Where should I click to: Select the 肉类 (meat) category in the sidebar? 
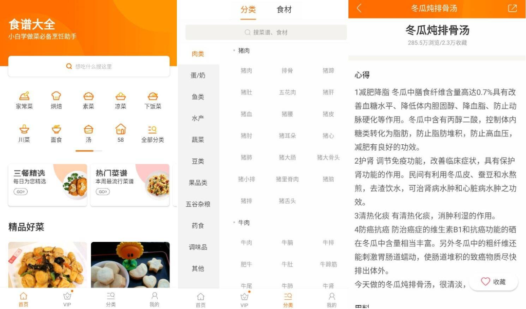(199, 54)
